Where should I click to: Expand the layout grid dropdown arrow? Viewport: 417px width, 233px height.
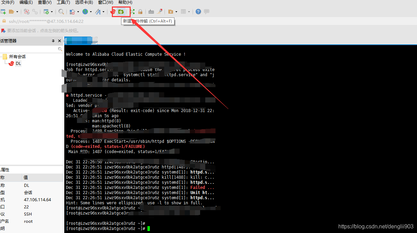189,12
